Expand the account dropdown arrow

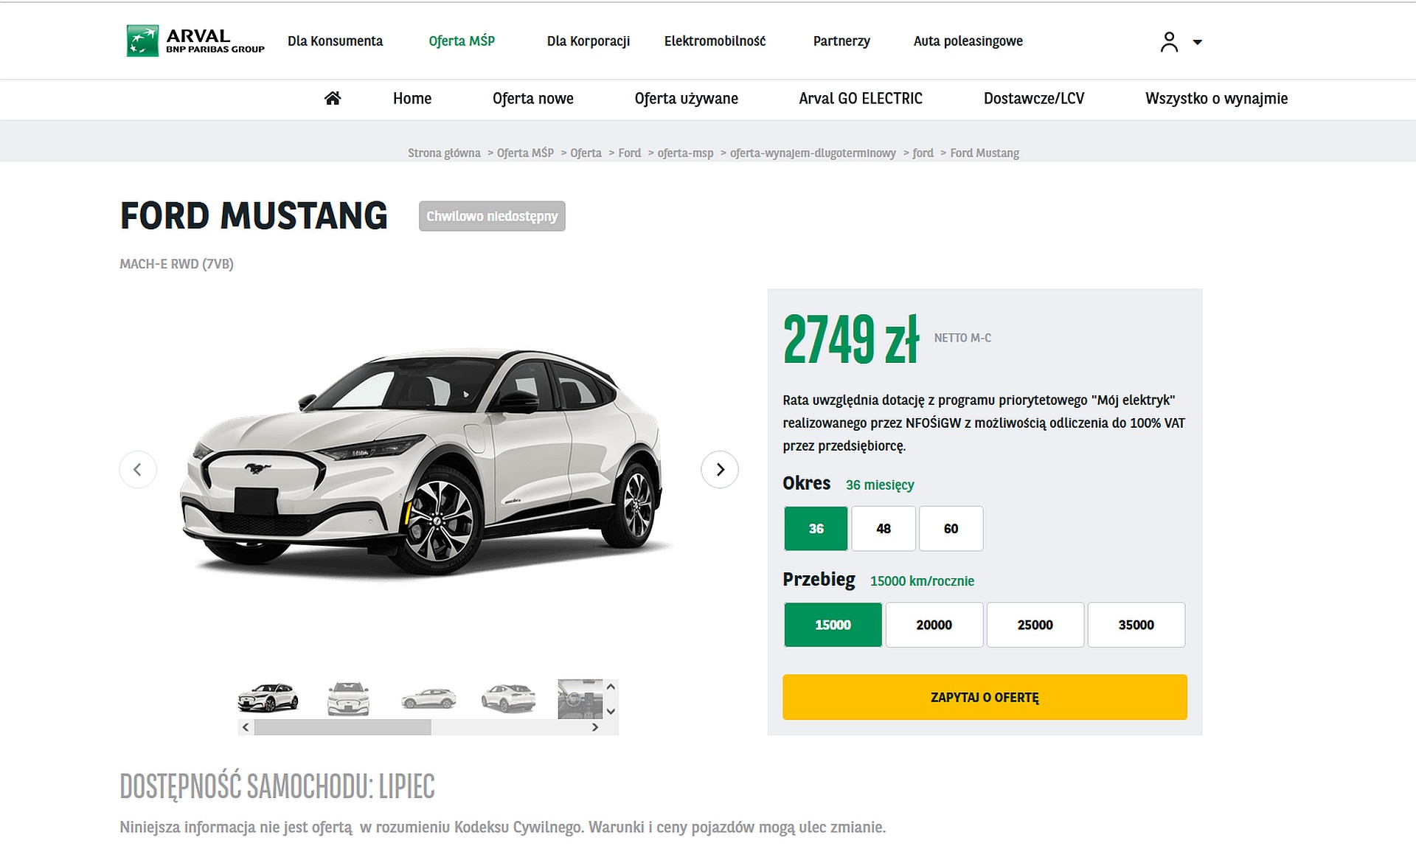point(1198,43)
